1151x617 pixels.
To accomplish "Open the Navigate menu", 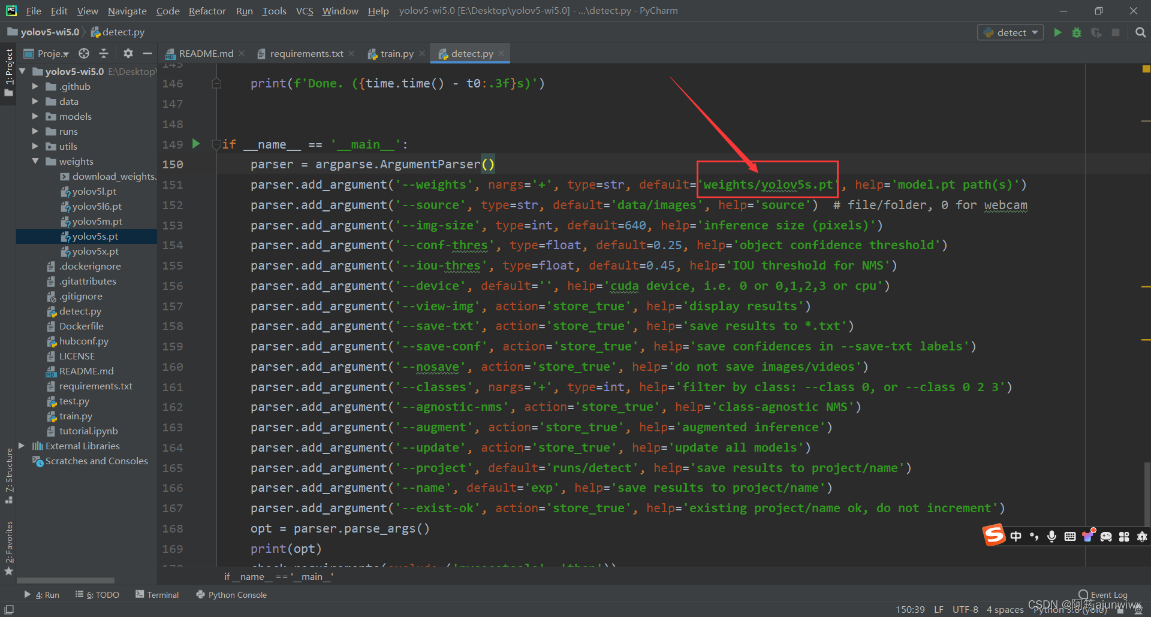I will 127,11.
